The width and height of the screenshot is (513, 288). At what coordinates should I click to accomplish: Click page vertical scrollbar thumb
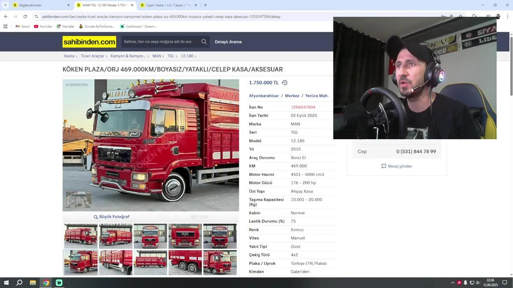tap(511, 66)
